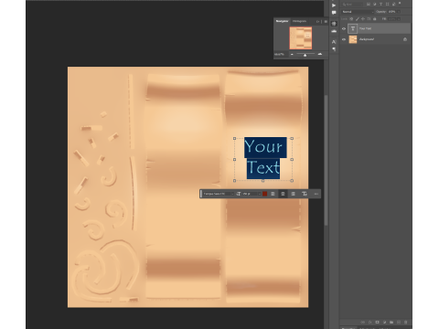Collapse the Navigator panel with double arrows
The height and width of the screenshot is (329, 439).
(x=317, y=21)
